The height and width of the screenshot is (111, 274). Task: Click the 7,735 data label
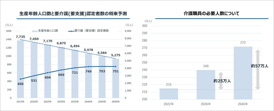point(20,36)
